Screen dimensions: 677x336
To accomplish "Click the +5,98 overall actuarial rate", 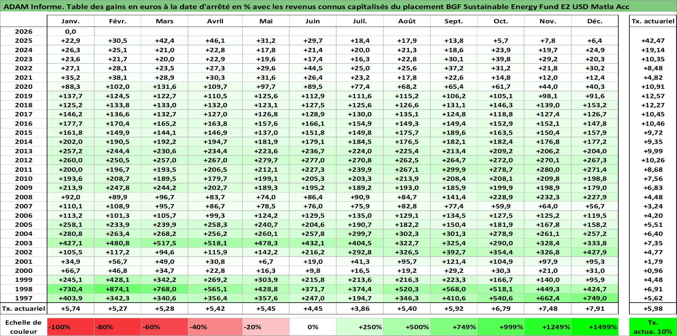I will [653, 308].
